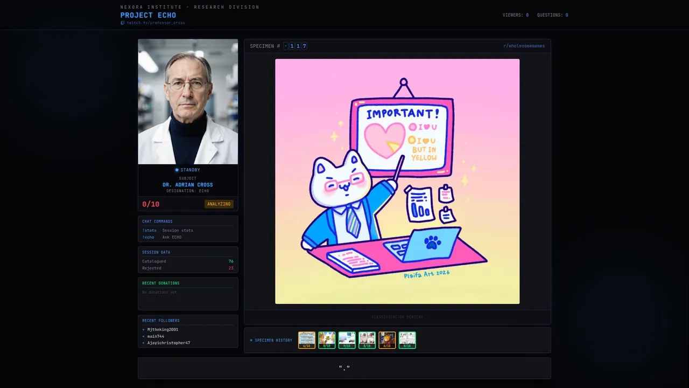The height and width of the screenshot is (388, 689).
Task: Click the dash digit box before specimen number
Action: 286,46
